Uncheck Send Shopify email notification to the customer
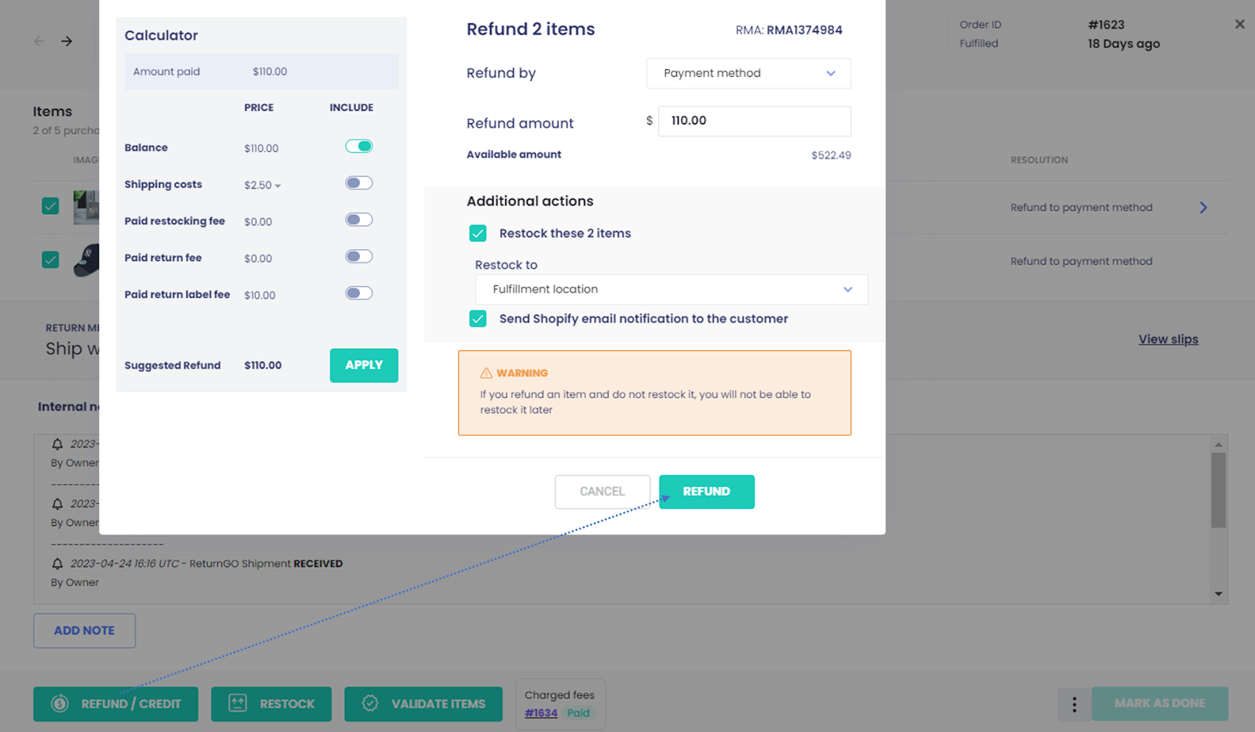The width and height of the screenshot is (1255, 732). click(478, 318)
